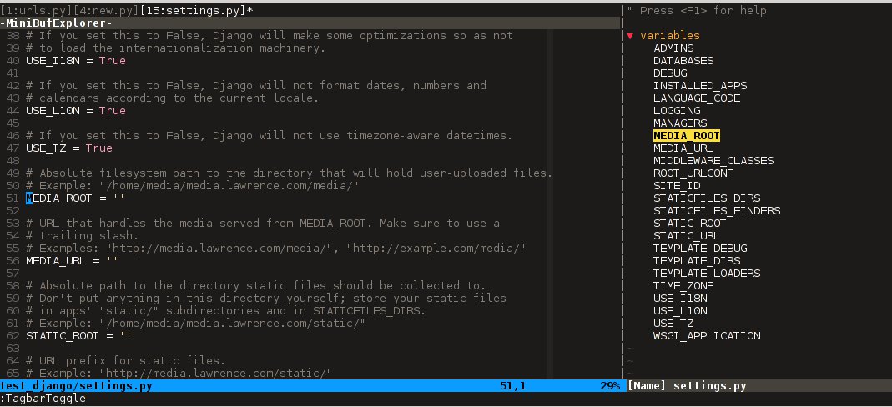Click MEDIA_URL = '' on line 56
The width and height of the screenshot is (892, 407).
point(73,261)
